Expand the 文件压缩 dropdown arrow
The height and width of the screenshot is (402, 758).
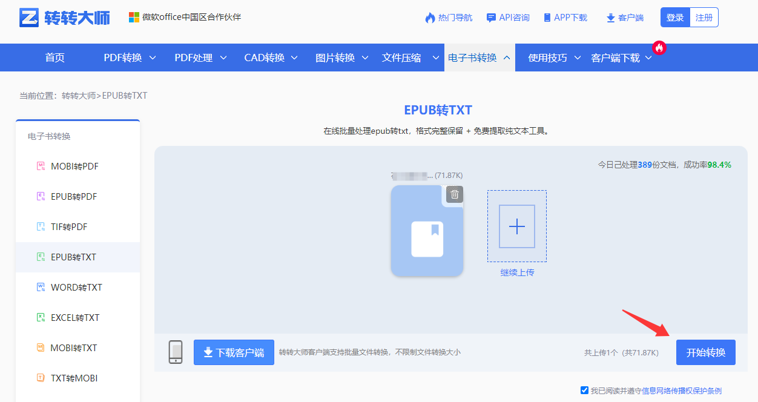click(x=435, y=58)
